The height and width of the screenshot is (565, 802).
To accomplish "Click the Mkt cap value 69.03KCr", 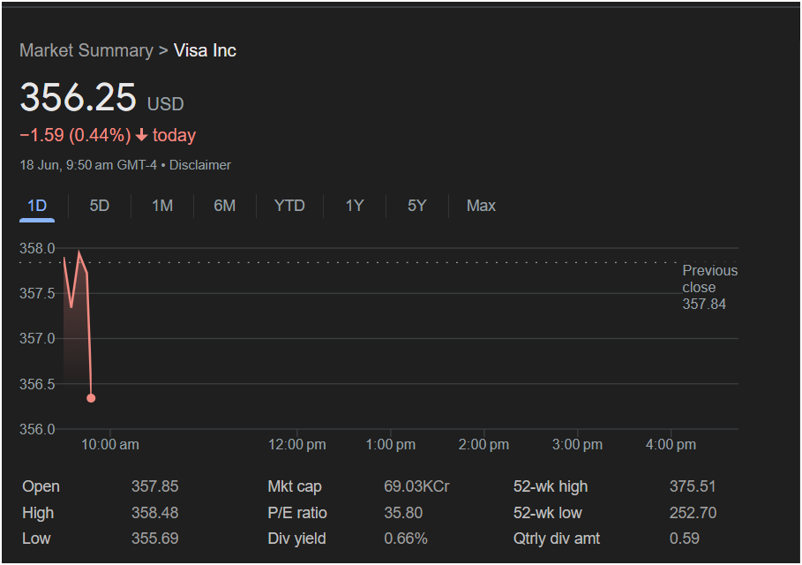I will [x=416, y=486].
